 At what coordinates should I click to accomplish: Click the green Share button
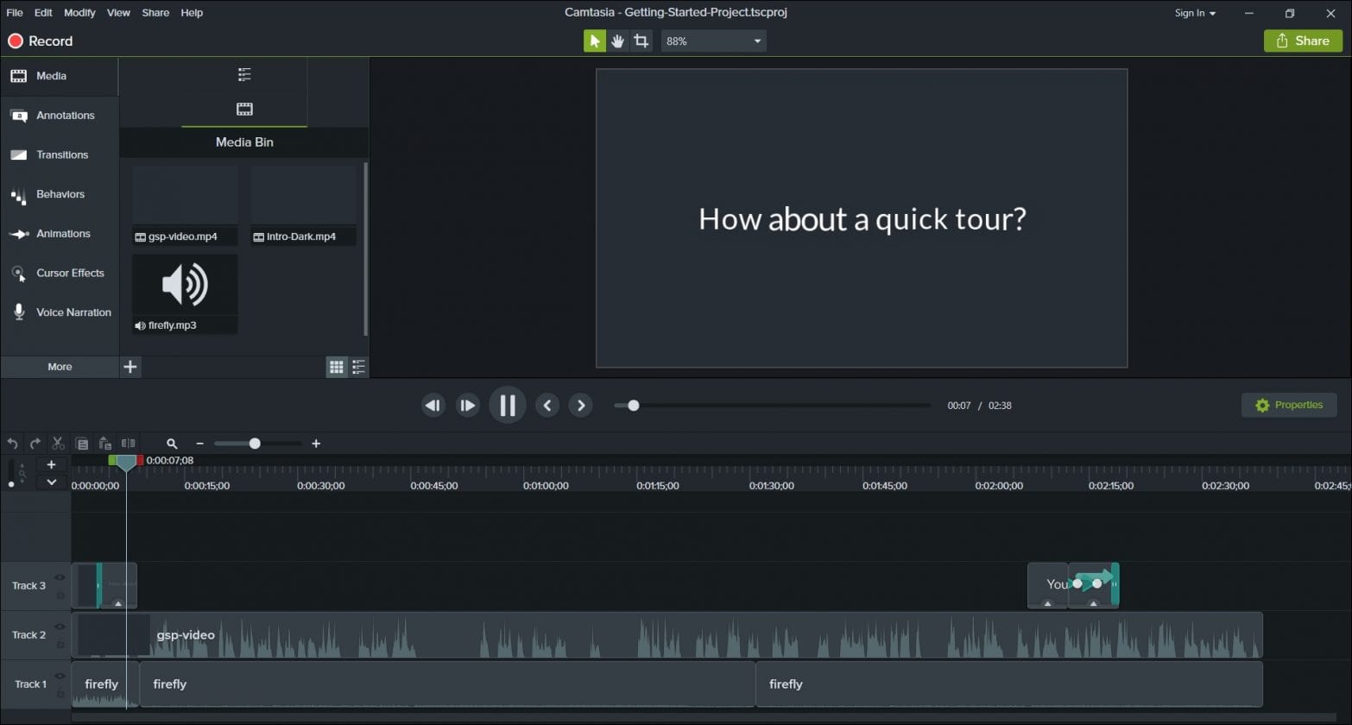(x=1303, y=41)
